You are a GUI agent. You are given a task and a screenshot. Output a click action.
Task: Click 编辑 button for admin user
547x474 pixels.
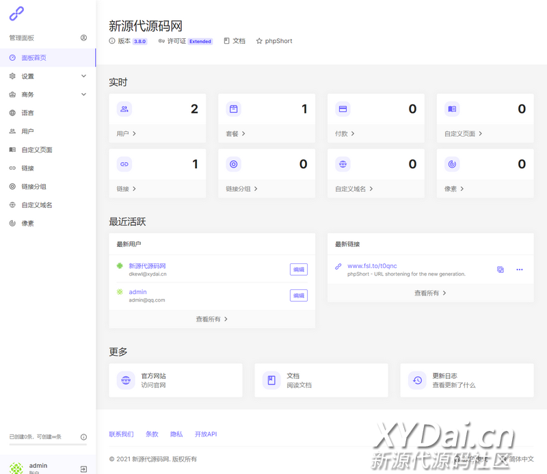pyautogui.click(x=298, y=295)
